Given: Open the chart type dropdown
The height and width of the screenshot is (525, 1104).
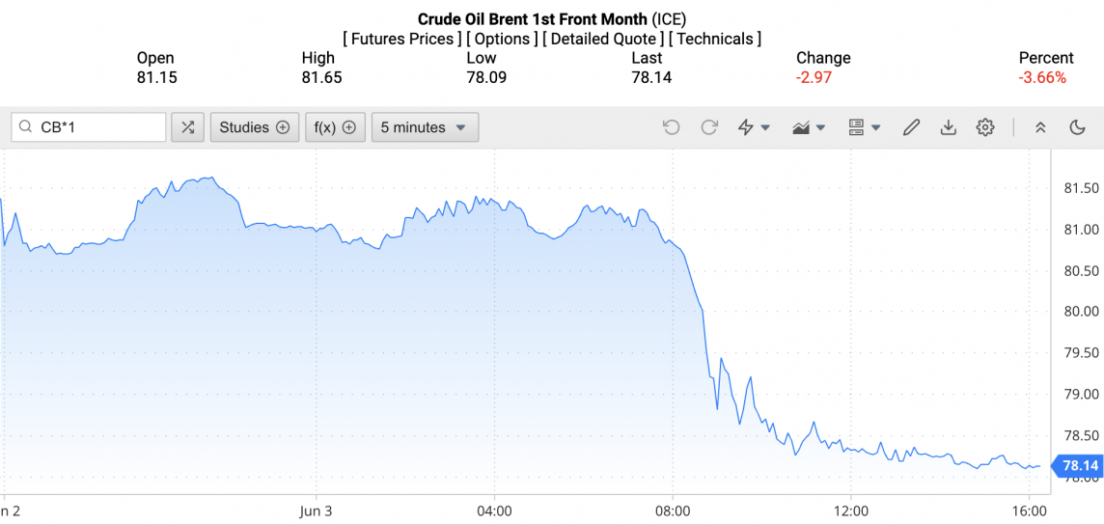Looking at the screenshot, I should [809, 127].
